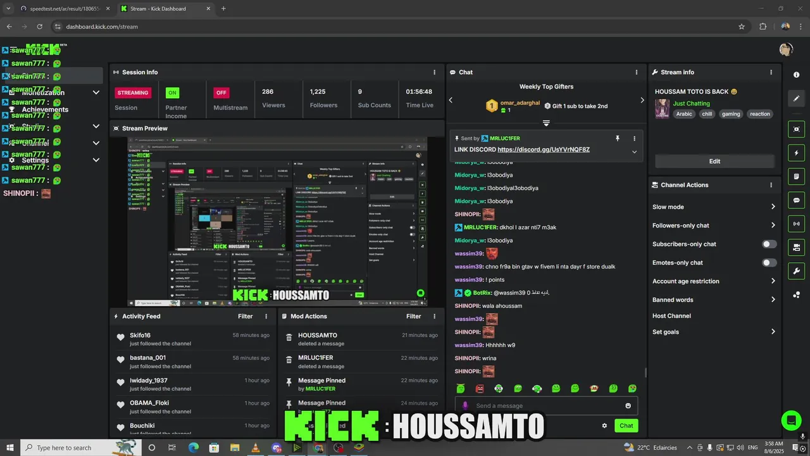Toggle Mod Actions document icon in right rail

[x=796, y=176]
